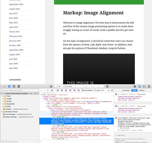Click the curly-braces pretty print icon
Screen dimensions: 152x143
(x=108, y=90)
